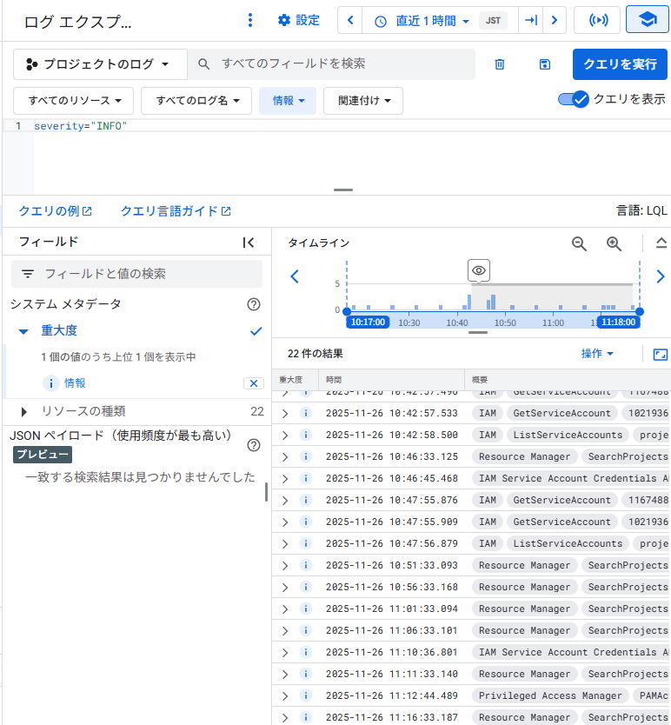Expand log entry at 10:42:58.500

285,436
